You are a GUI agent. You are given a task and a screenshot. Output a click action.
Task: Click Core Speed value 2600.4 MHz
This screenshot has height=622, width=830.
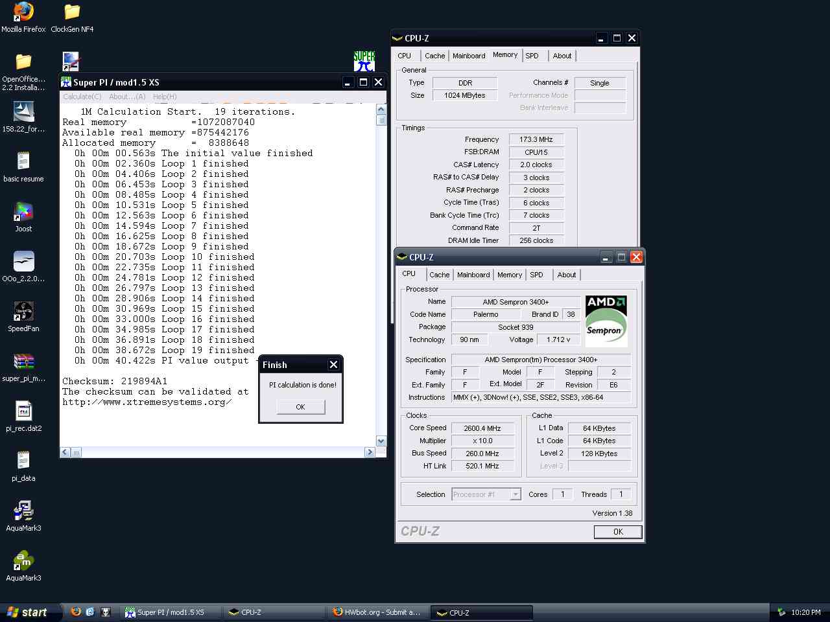[x=482, y=428]
